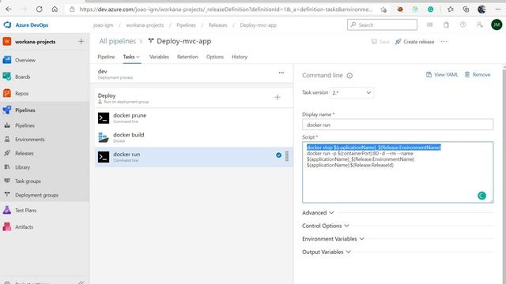Expand the Advanced section

pyautogui.click(x=318, y=213)
